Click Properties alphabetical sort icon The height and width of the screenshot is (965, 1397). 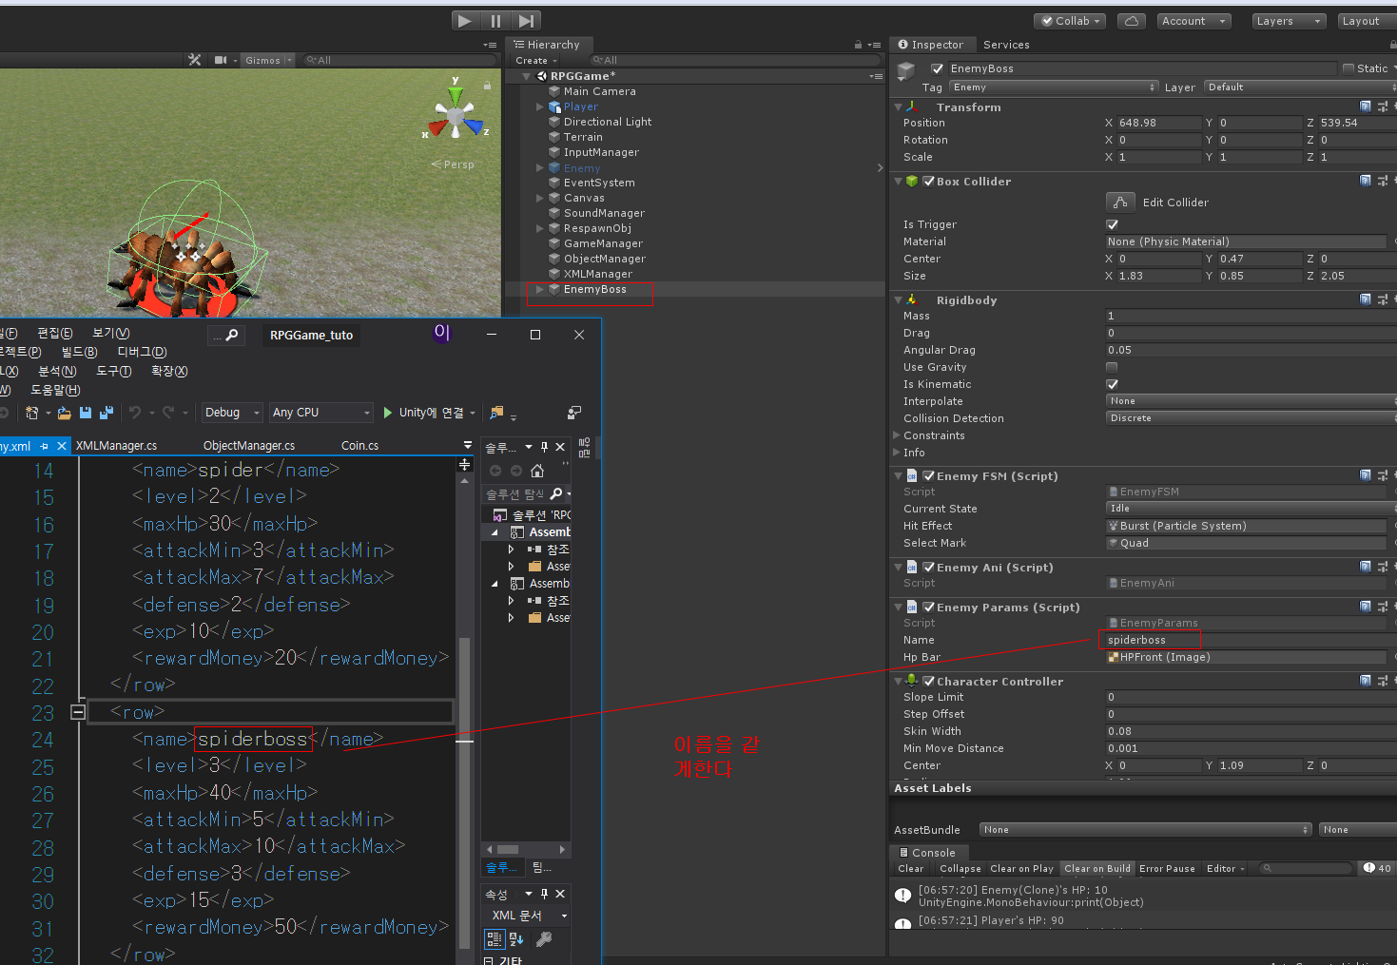516,939
